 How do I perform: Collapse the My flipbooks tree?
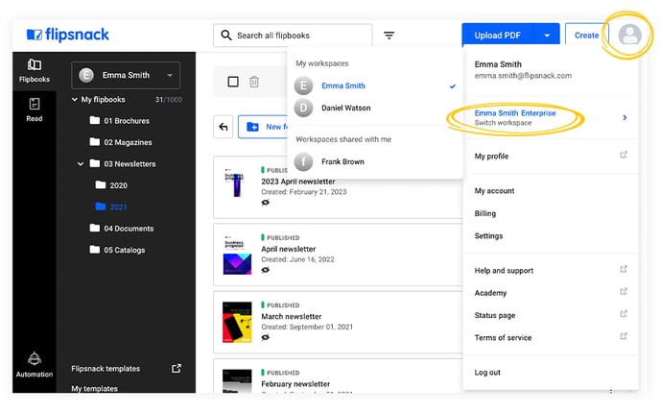(75, 100)
